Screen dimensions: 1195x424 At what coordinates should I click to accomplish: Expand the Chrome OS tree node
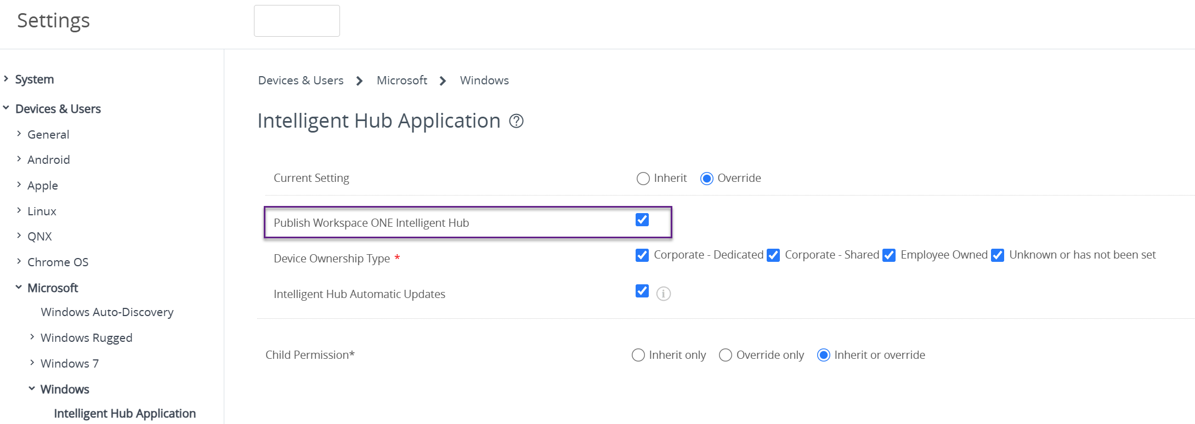pos(19,262)
